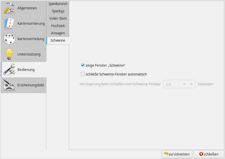The width and height of the screenshot is (225, 159).
Task: Click the delay seconds input field
Action: pyautogui.click(x=172, y=84)
